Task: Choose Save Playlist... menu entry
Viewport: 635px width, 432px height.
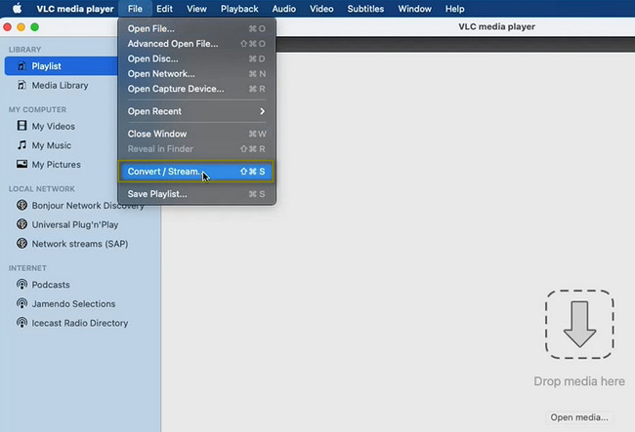Action: click(196, 194)
